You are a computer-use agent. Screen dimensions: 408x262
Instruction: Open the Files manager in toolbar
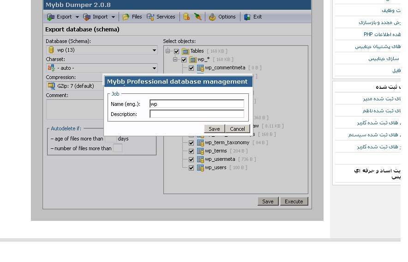pyautogui.click(x=132, y=17)
